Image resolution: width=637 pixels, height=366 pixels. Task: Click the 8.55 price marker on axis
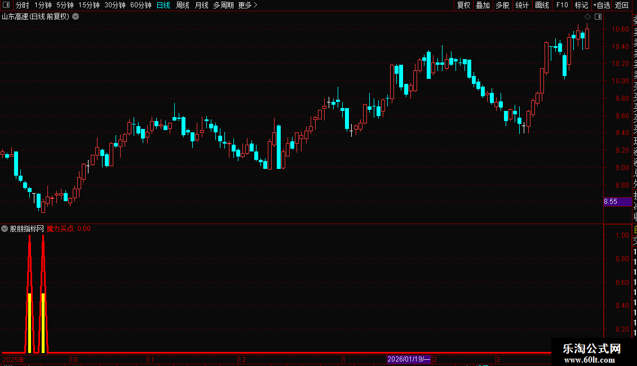point(617,202)
